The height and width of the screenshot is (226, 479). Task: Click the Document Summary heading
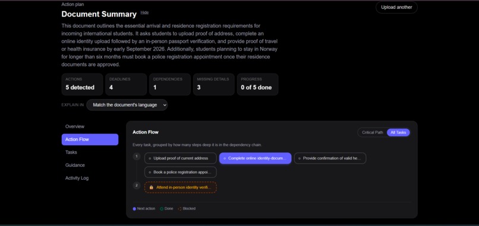pos(99,14)
